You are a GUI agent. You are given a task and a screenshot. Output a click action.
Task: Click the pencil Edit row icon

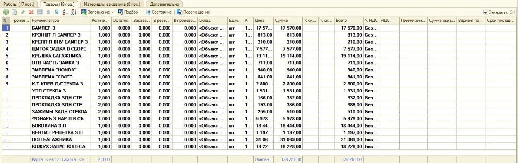23,12
